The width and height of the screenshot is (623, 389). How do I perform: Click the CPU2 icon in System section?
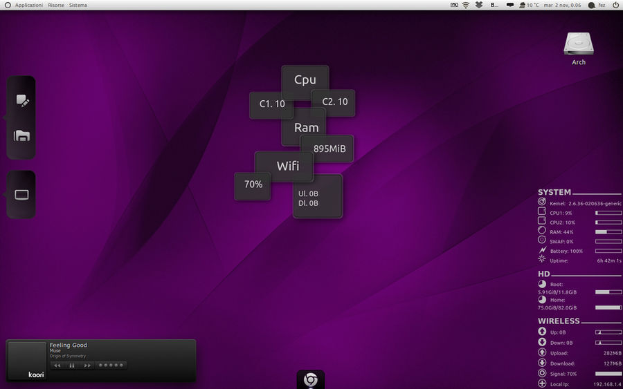tap(541, 220)
